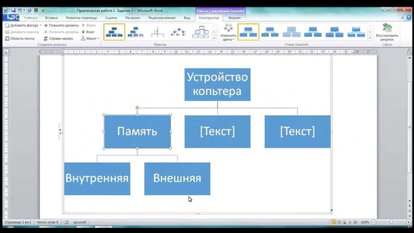The image size is (414, 233).
Task: Choose the fifth outlined boxes layout
Action: coord(201,32)
